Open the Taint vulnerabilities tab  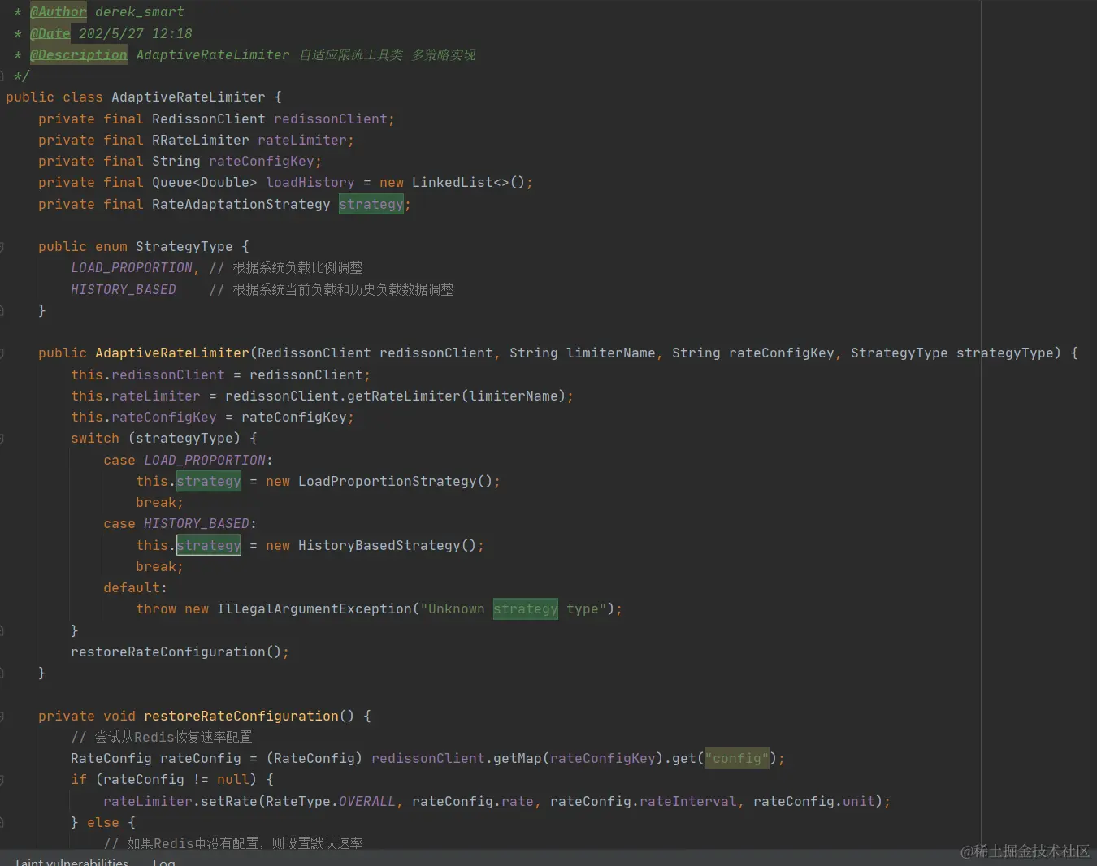[x=71, y=861]
